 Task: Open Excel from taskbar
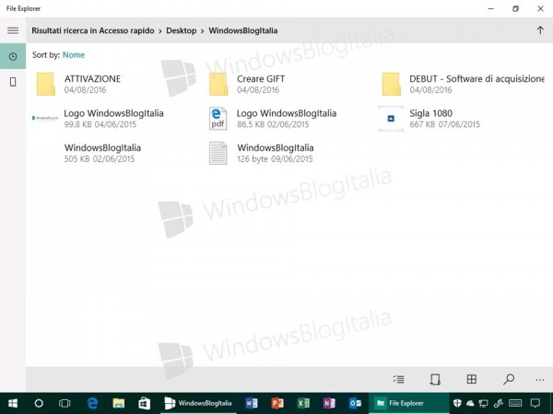pyautogui.click(x=303, y=403)
